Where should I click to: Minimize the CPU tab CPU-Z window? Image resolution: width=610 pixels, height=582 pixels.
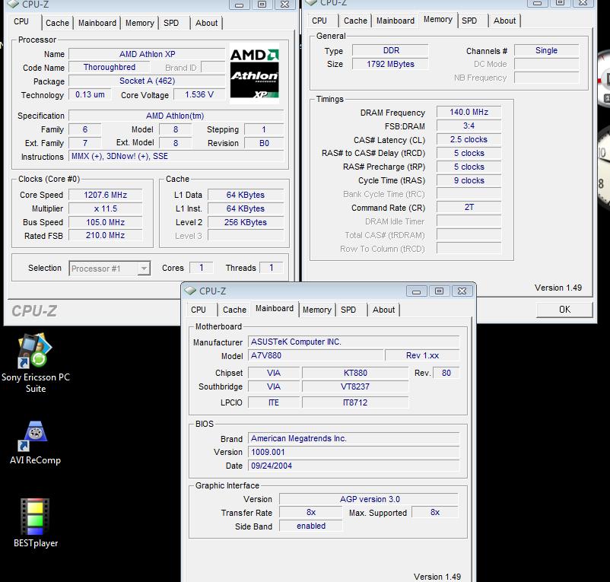point(240,5)
